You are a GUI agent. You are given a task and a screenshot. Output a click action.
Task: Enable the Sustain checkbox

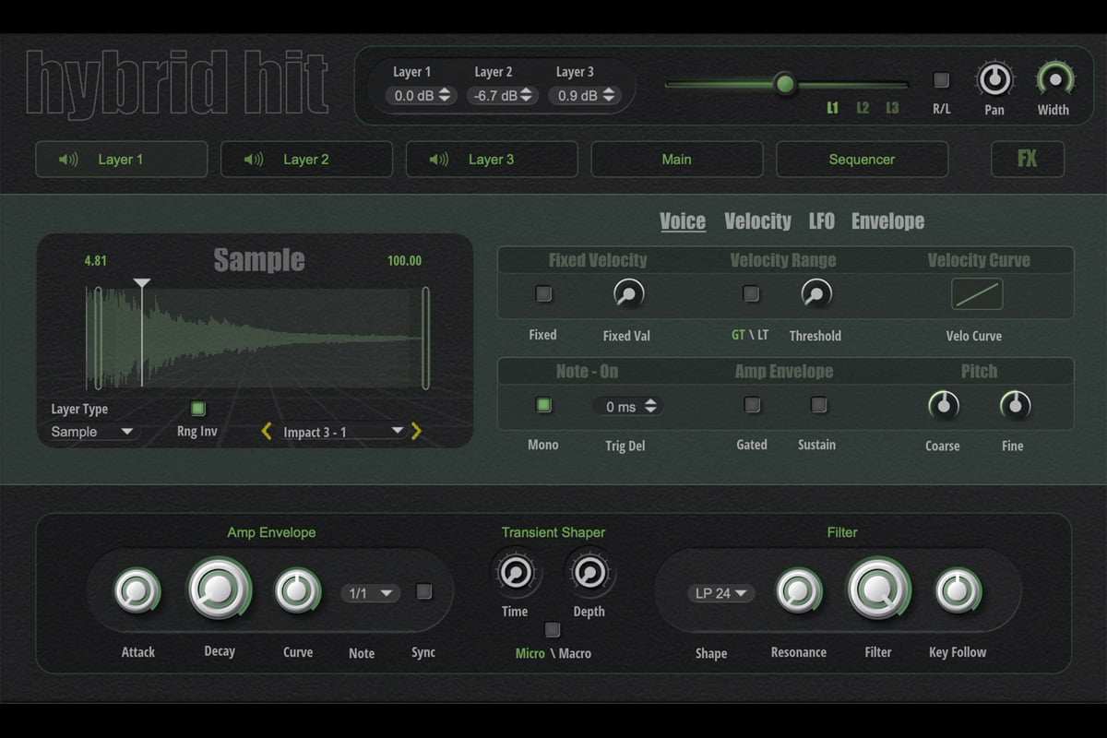[x=818, y=405]
